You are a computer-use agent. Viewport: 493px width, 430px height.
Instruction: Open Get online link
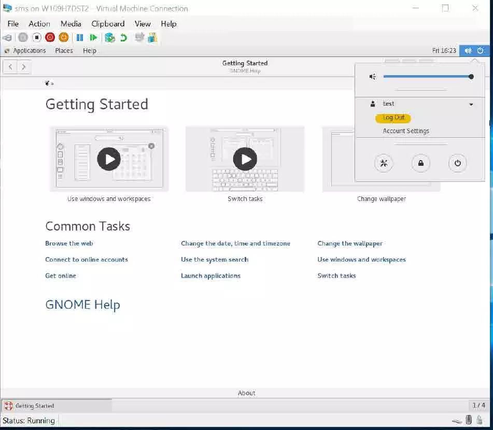(61, 276)
